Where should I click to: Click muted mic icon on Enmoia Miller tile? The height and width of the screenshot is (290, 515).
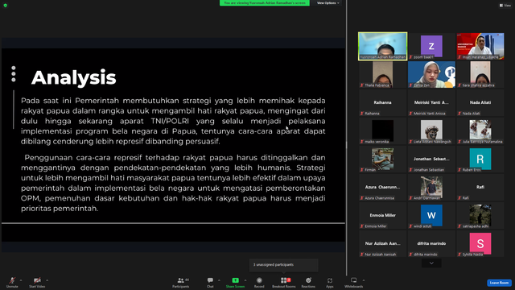(362, 226)
